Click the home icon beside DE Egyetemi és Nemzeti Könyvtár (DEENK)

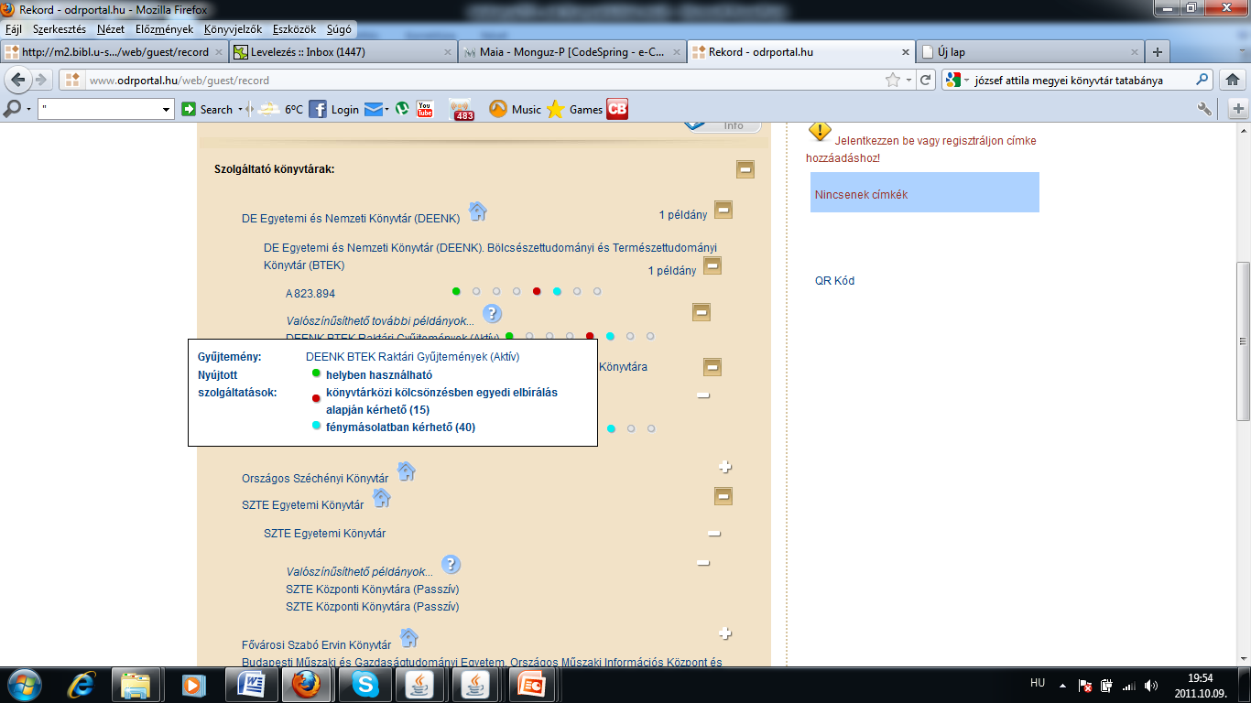click(477, 212)
